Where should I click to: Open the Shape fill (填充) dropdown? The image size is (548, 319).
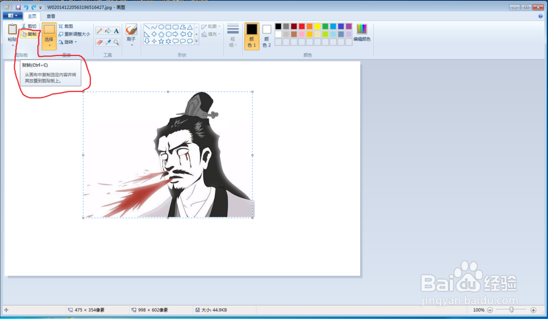pyautogui.click(x=211, y=34)
